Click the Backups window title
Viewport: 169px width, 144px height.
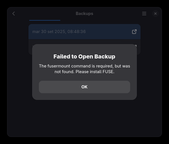point(84,14)
